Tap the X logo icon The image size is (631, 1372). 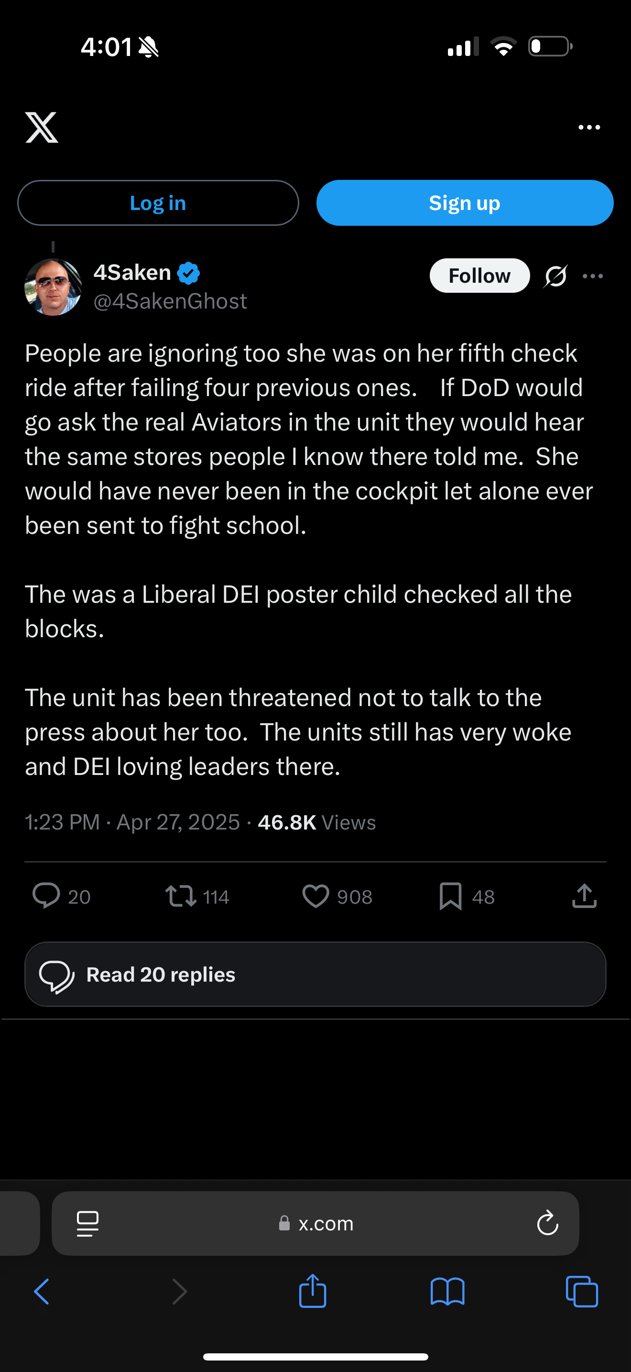point(42,127)
